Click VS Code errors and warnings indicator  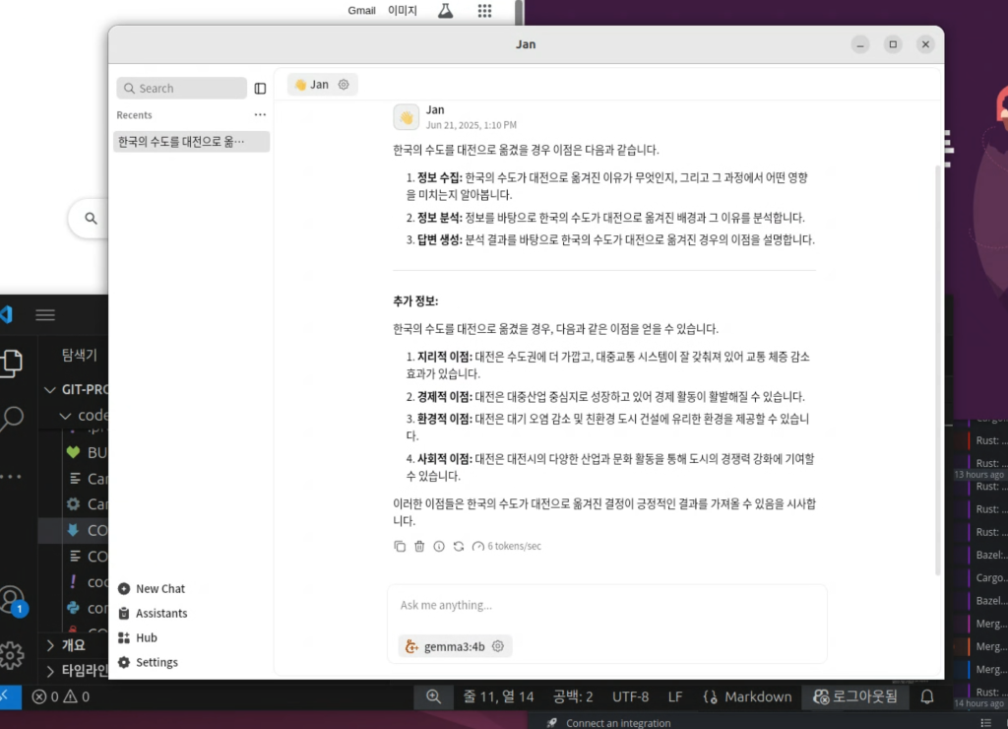(60, 696)
